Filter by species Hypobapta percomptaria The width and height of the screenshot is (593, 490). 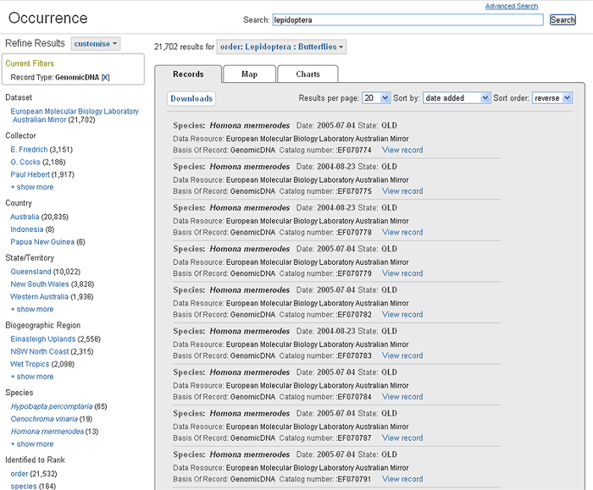coord(52,406)
